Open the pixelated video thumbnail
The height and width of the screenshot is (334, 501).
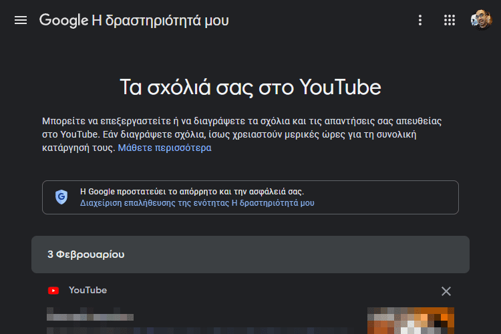click(x=411, y=321)
